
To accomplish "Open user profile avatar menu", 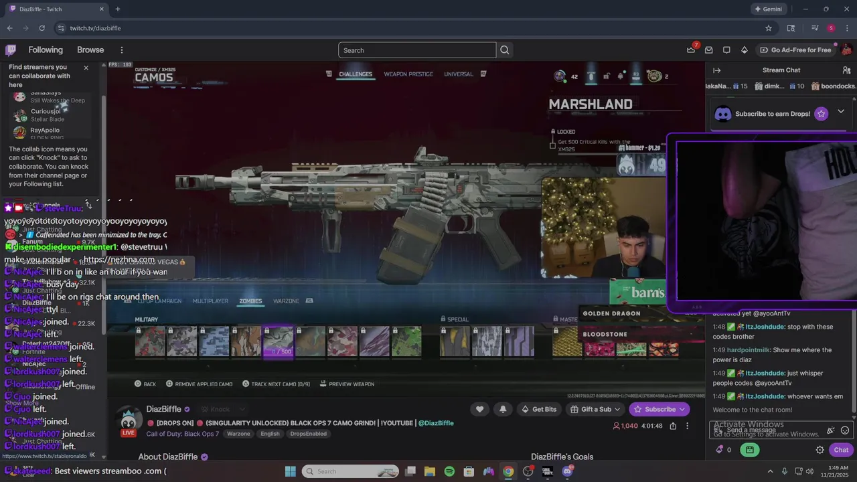I will (847, 50).
